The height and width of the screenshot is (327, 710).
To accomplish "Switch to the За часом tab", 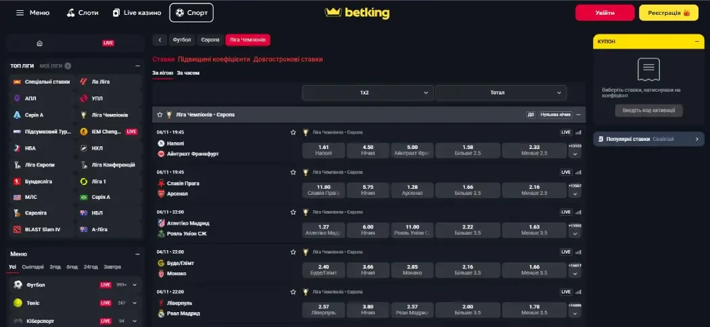I will coord(188,72).
